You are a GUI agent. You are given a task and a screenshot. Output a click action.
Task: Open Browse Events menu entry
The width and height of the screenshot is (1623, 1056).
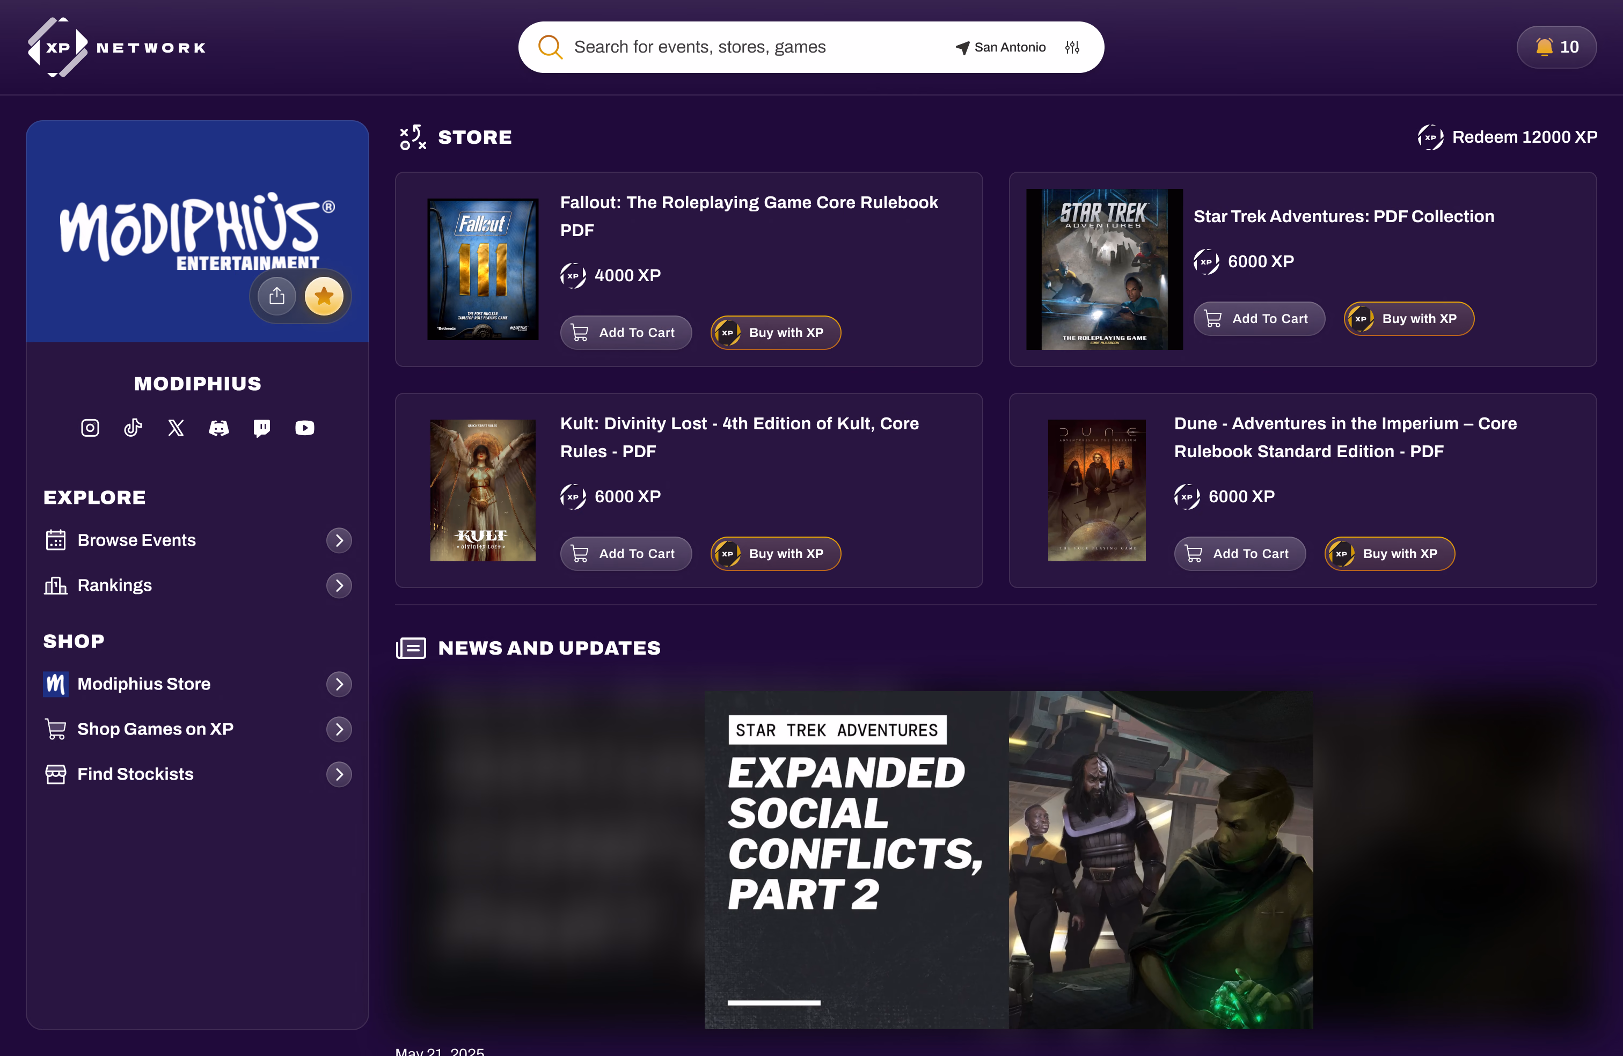pyautogui.click(x=198, y=540)
